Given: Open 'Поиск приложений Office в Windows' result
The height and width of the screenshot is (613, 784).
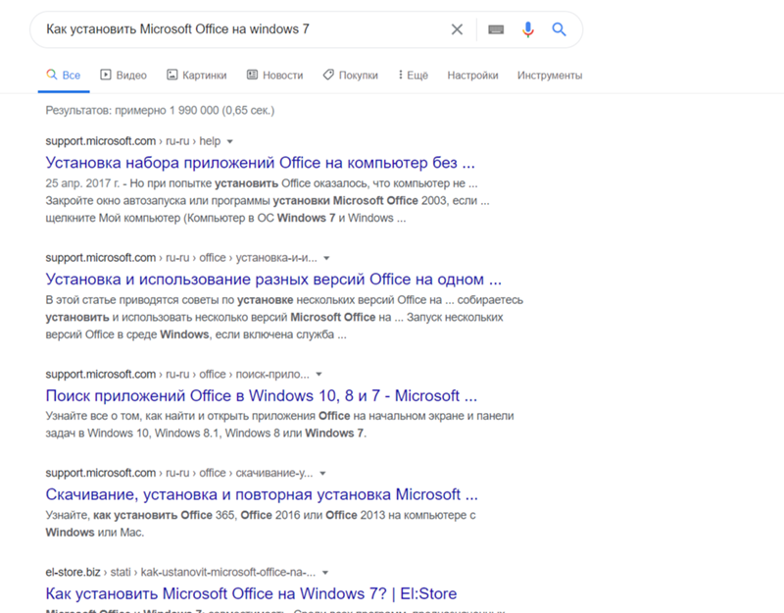Looking at the screenshot, I should pos(261,396).
